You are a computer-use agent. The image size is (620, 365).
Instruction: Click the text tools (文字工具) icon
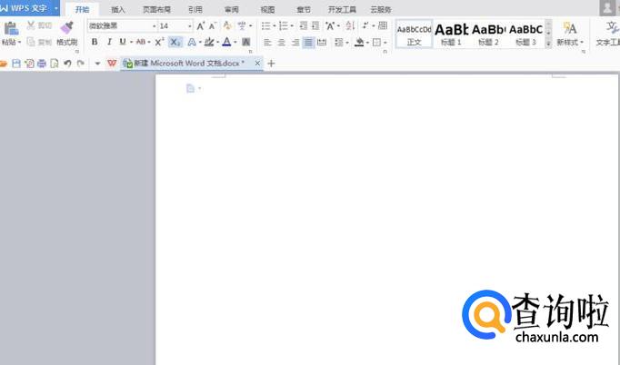pos(612,27)
